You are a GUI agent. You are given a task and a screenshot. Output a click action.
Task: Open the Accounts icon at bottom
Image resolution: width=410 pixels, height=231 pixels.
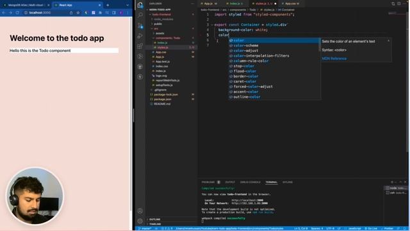click(x=140, y=211)
